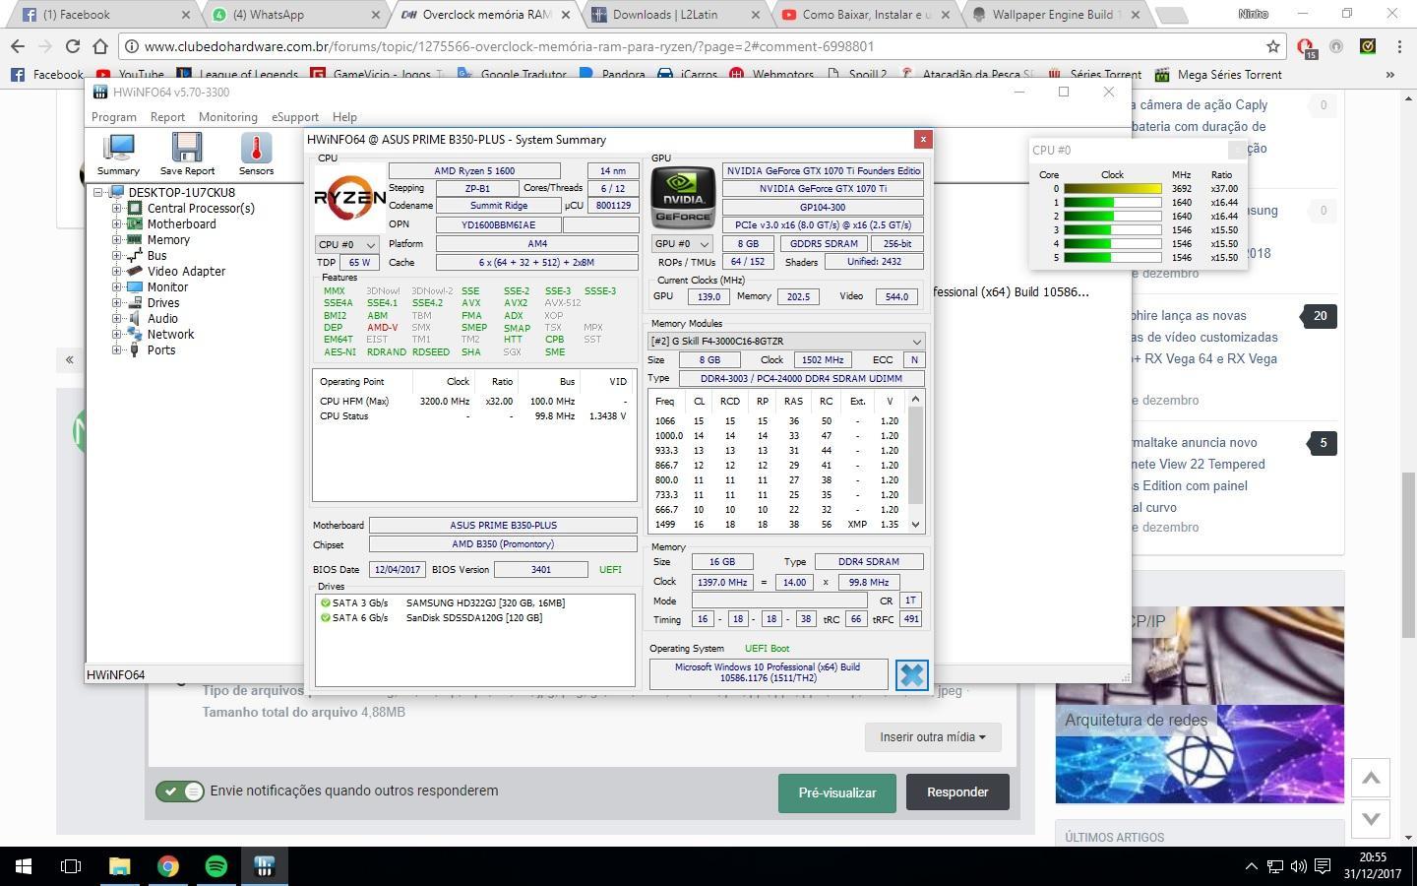Click the browser address bar URL
This screenshot has width=1417, height=886.
[x=509, y=46]
